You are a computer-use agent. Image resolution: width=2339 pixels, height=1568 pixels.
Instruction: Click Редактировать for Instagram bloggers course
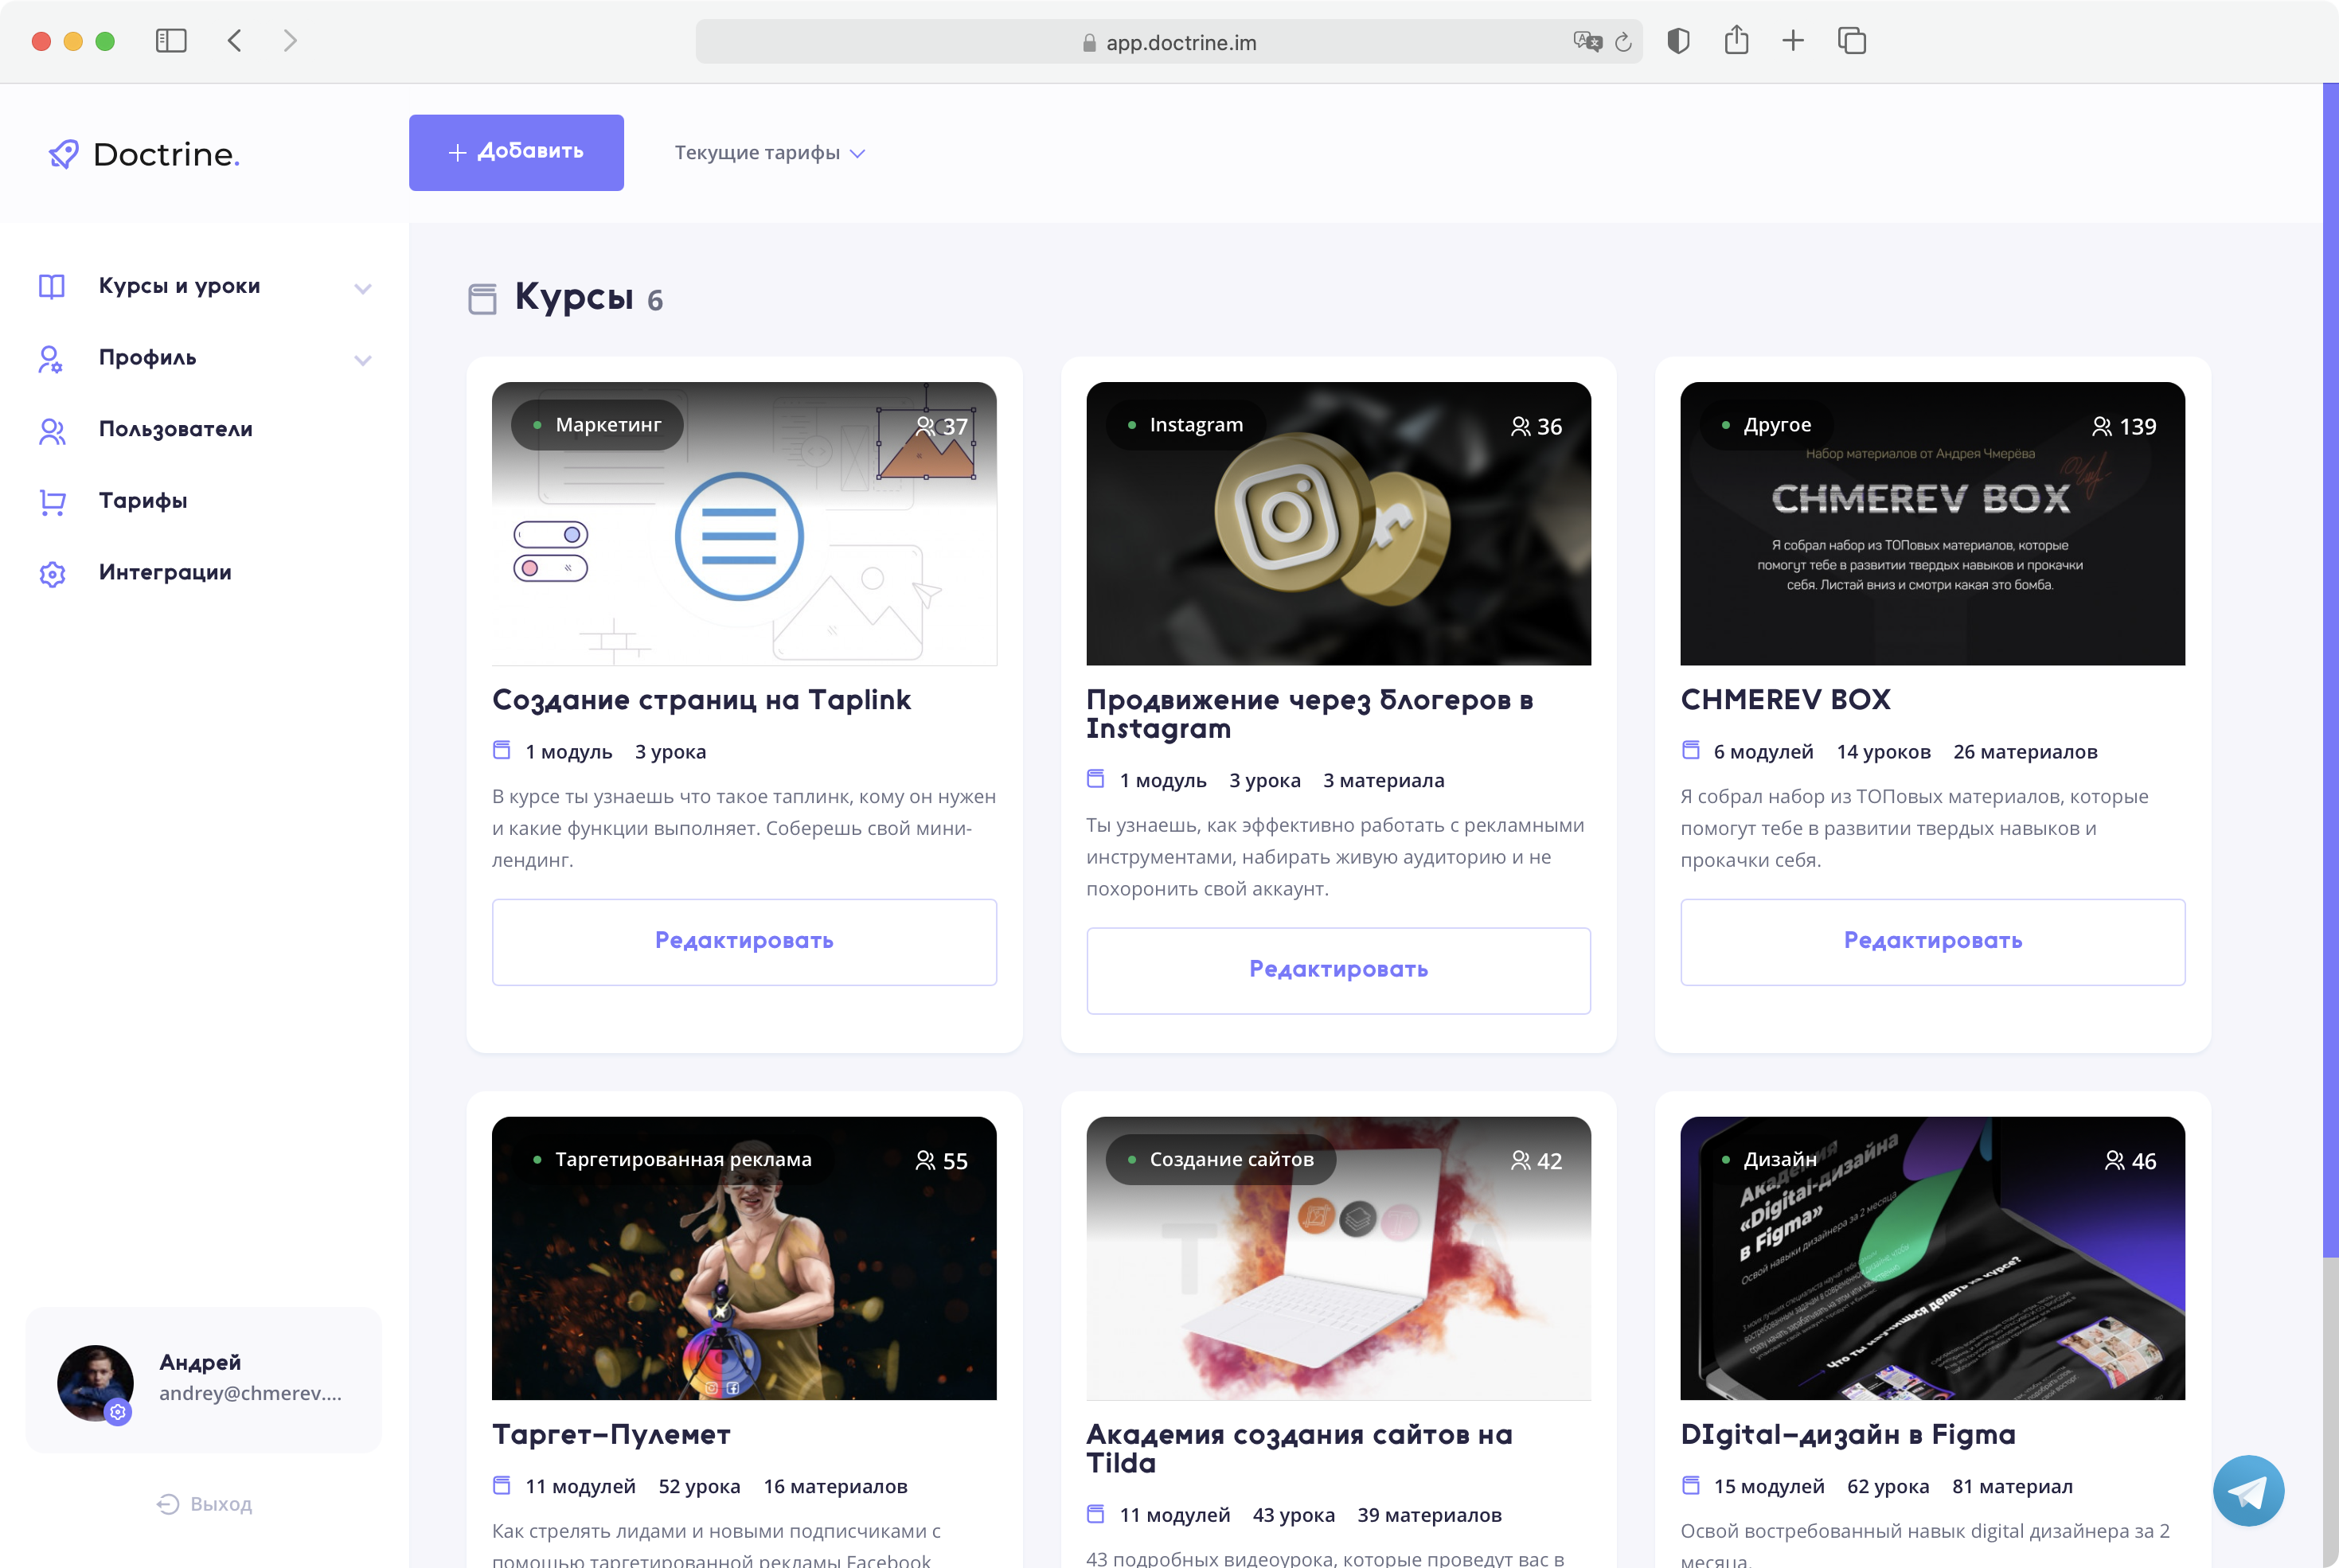tap(1338, 970)
